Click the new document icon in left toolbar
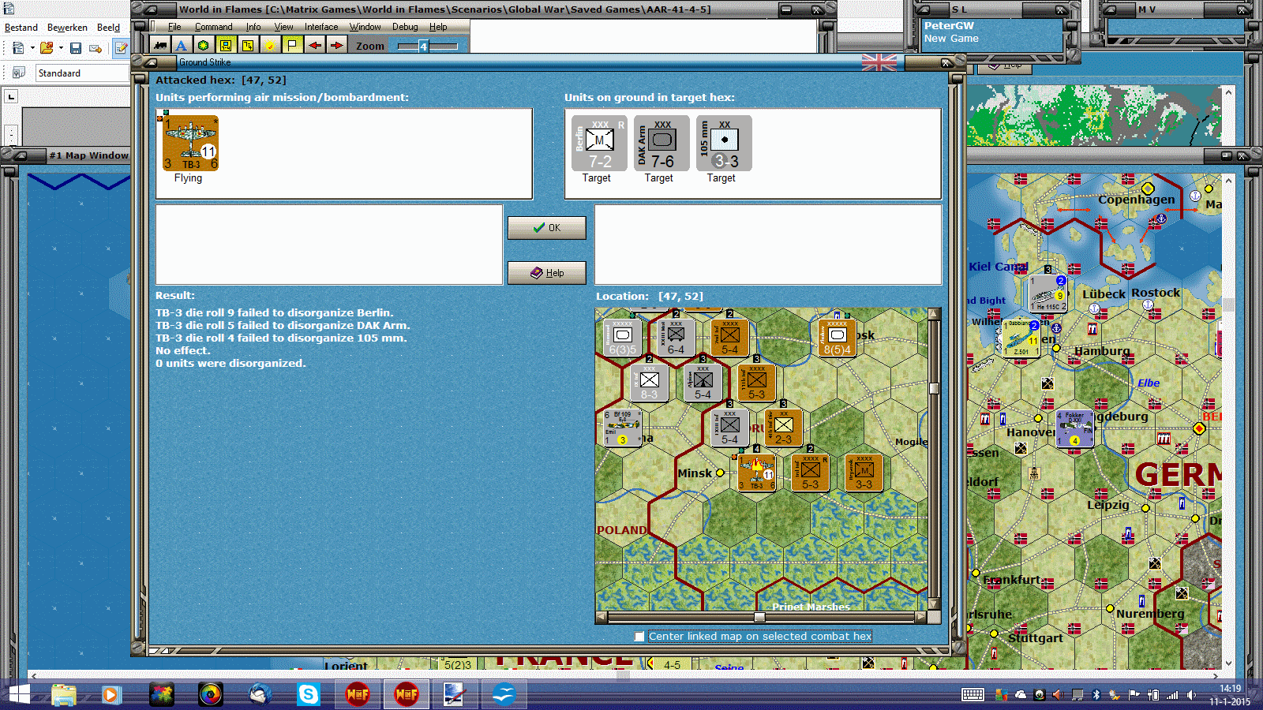1263x710 pixels. click(x=18, y=48)
